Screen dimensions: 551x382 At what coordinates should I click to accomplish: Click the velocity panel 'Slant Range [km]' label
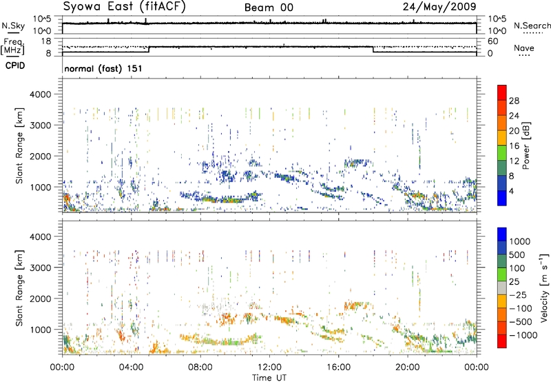pyautogui.click(x=19, y=288)
